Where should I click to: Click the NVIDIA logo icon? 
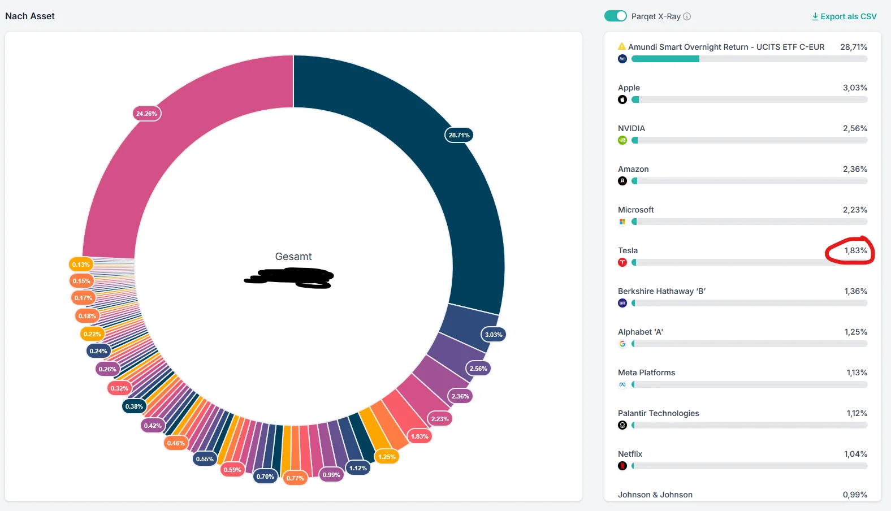[622, 140]
